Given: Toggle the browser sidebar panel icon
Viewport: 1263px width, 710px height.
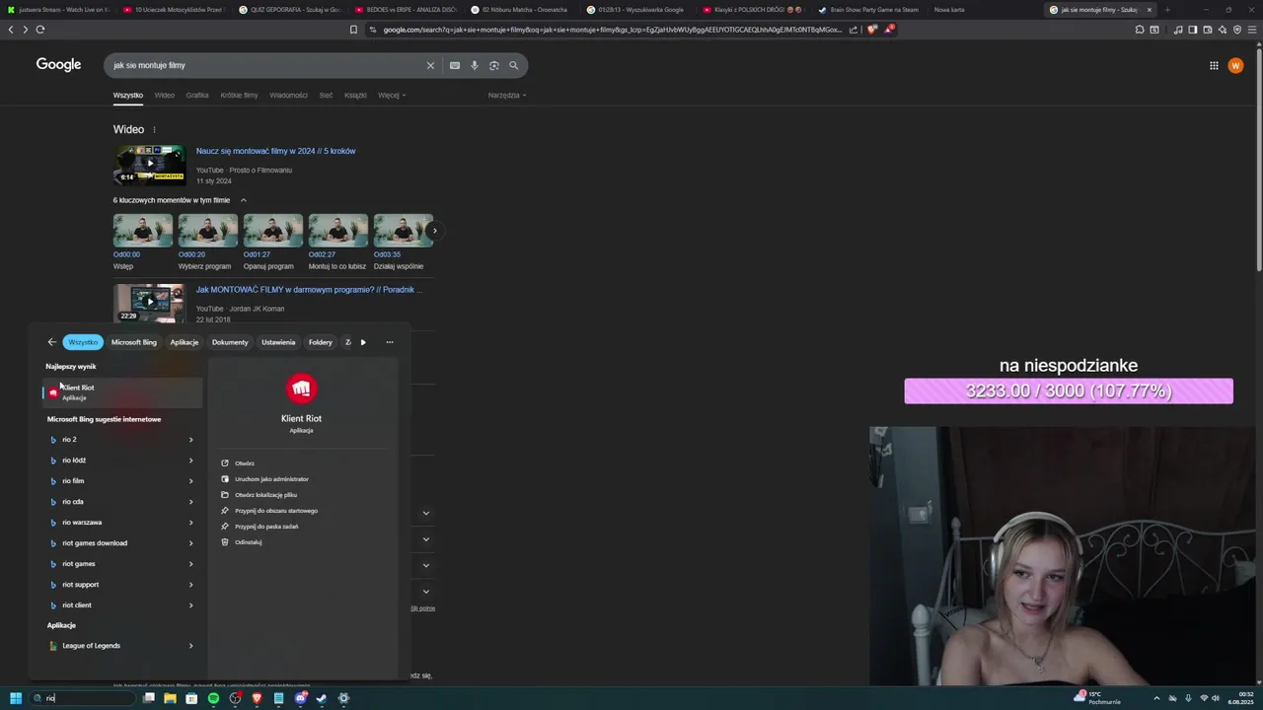Looking at the screenshot, I should pos(1193,30).
